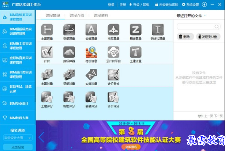
Task: Open the 钢筋评分 icon
Action: pos(69,97)
